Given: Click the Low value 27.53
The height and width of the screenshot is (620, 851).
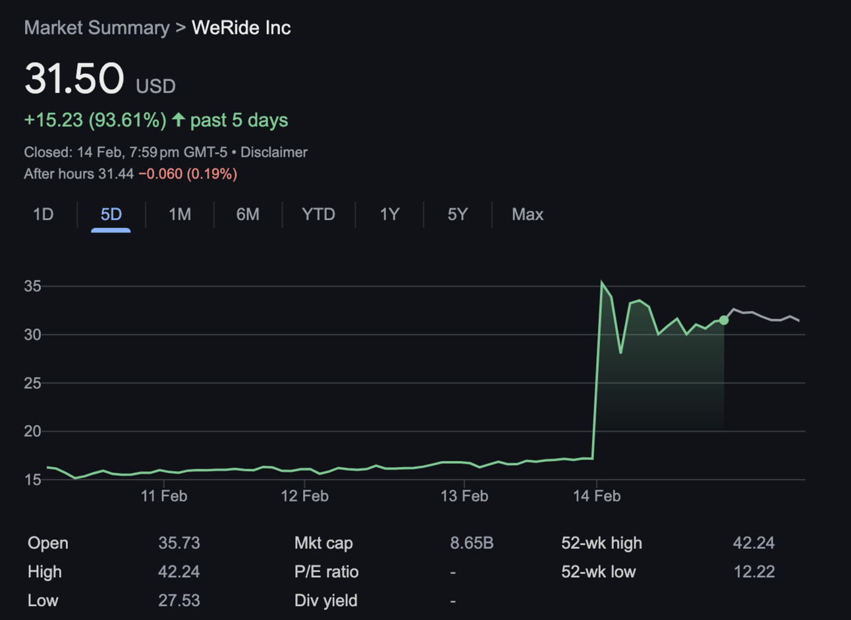Looking at the screenshot, I should tap(179, 601).
